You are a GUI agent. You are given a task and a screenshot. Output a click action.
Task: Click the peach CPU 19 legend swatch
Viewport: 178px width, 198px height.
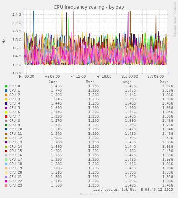[x=6, y=168]
